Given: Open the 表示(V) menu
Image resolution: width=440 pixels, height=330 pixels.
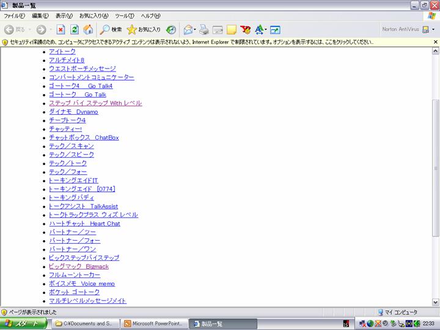Looking at the screenshot, I should click(x=64, y=16).
